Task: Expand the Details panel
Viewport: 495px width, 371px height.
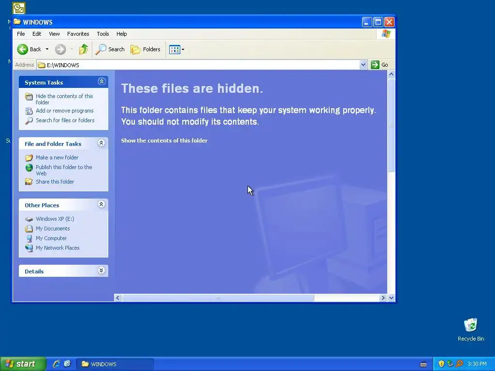Action: point(102,271)
